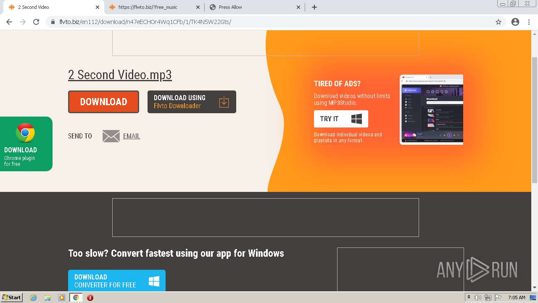This screenshot has height=303, width=538.
Task: Open a new browser tab
Action: (x=314, y=7)
